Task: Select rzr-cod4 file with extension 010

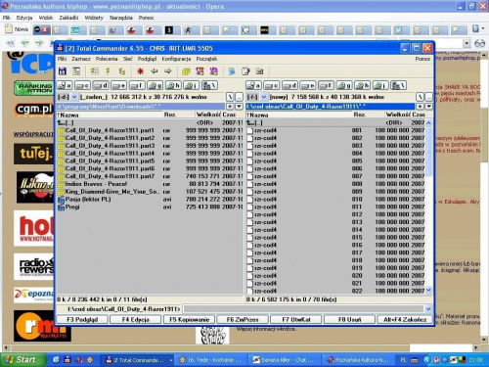Action: 335,200
